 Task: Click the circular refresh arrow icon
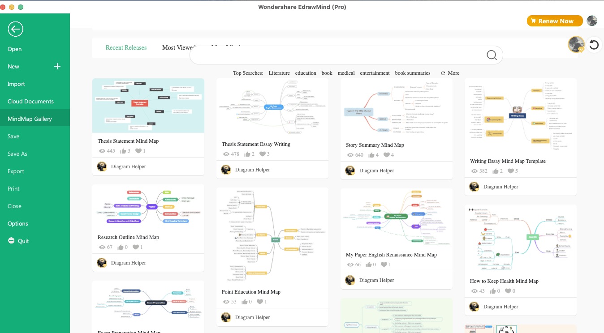point(594,45)
